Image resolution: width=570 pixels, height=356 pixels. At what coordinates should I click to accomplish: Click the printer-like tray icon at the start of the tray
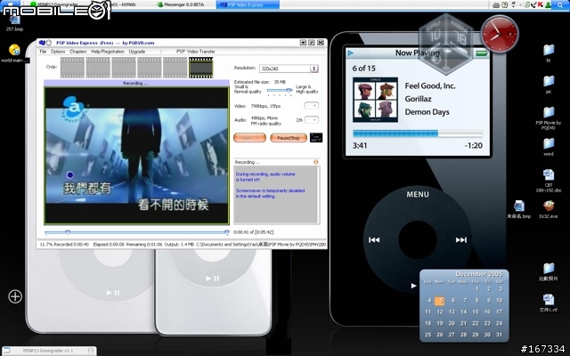pyautogui.click(x=496, y=4)
